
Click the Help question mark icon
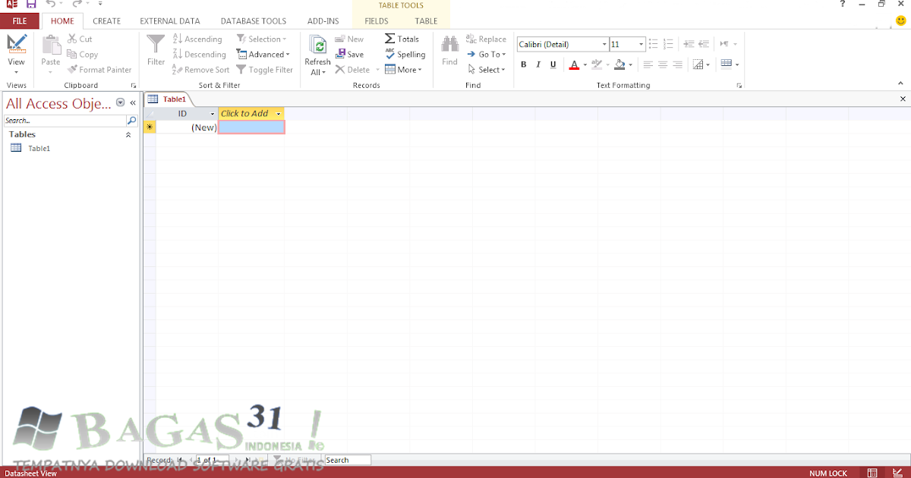coord(843,5)
